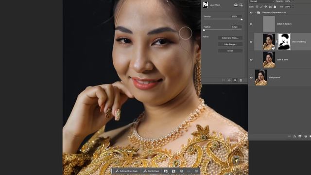Click the background layer name
Screen dimensions: 311x175
point(274,78)
